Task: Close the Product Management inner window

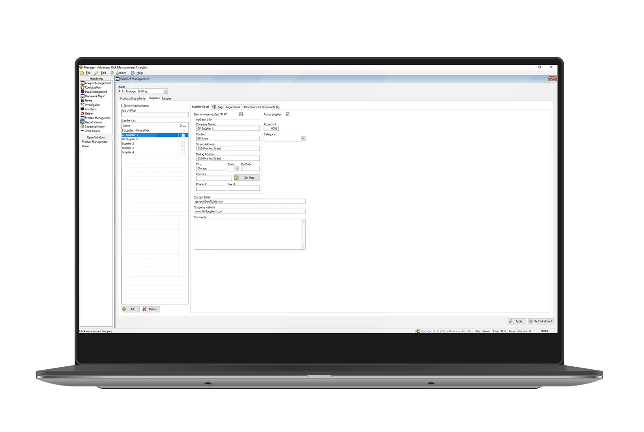Action: pyautogui.click(x=552, y=79)
